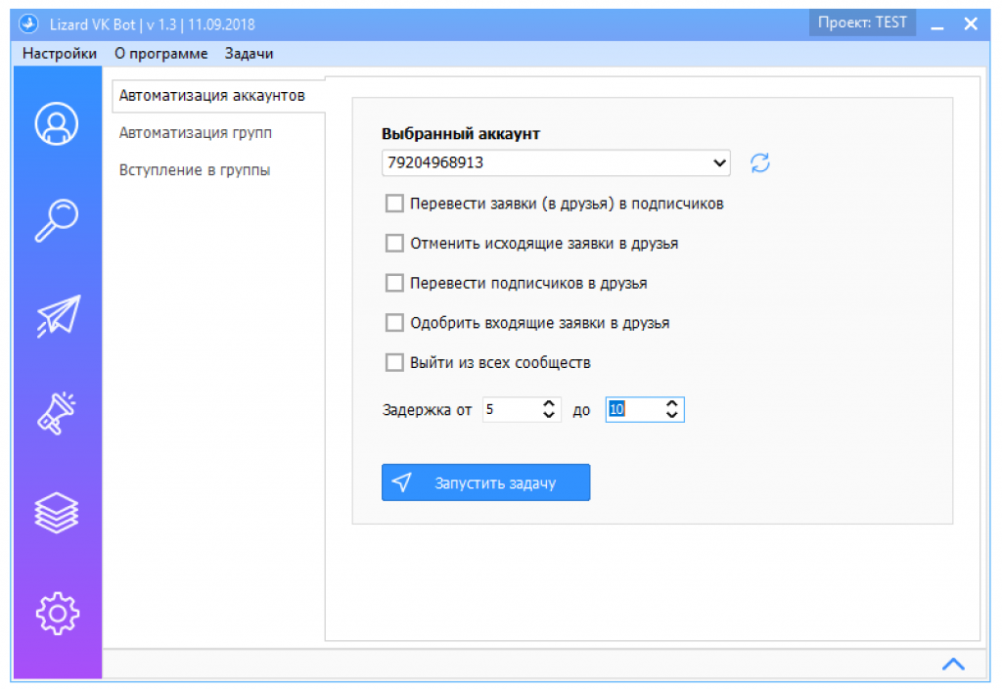Open the megaphone promotion section in sidebar
Screen dimensions: 1002x690
click(57, 413)
